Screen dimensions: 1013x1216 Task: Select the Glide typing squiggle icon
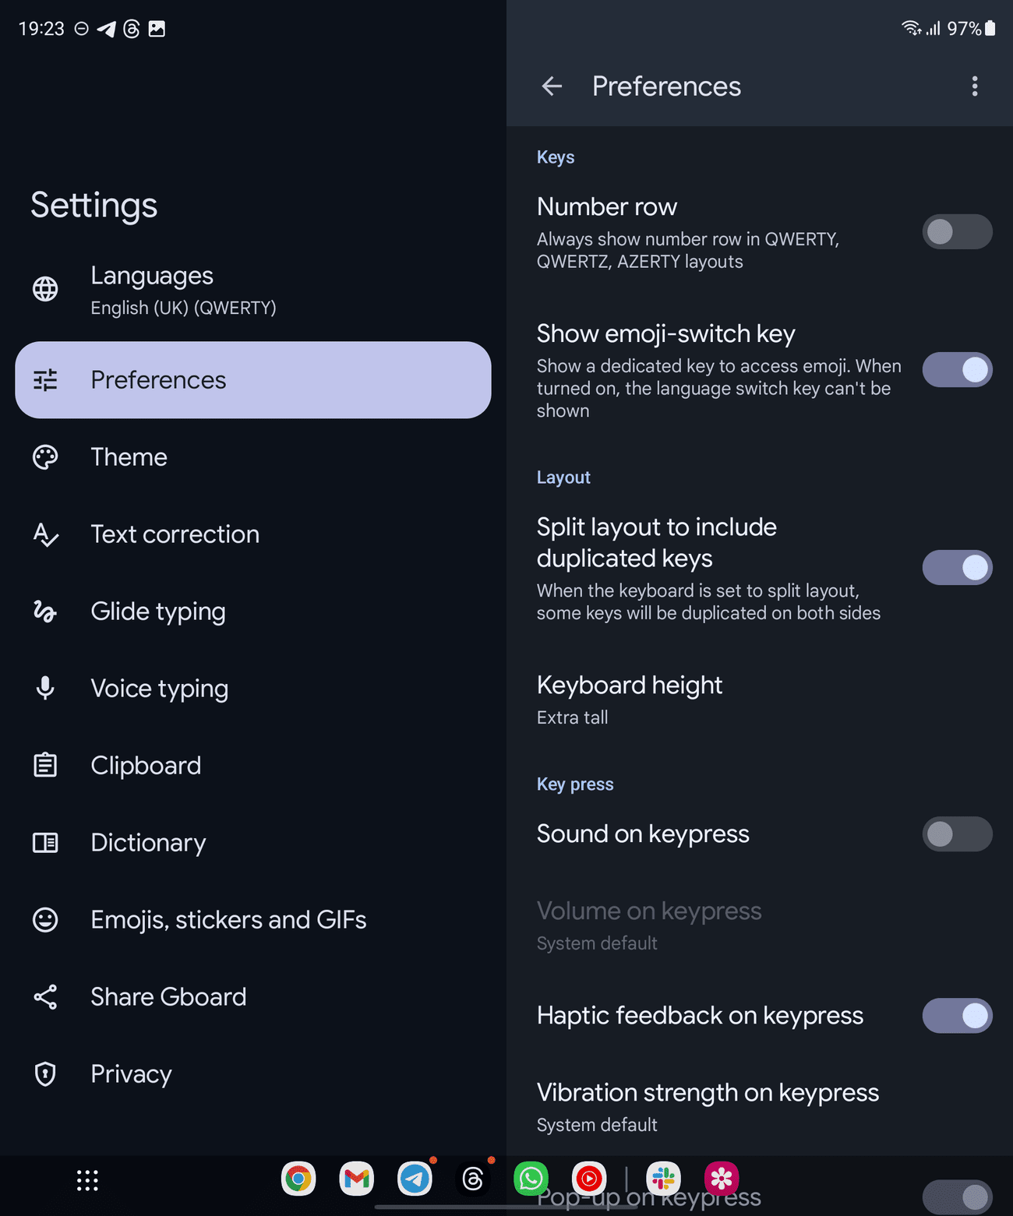point(45,612)
